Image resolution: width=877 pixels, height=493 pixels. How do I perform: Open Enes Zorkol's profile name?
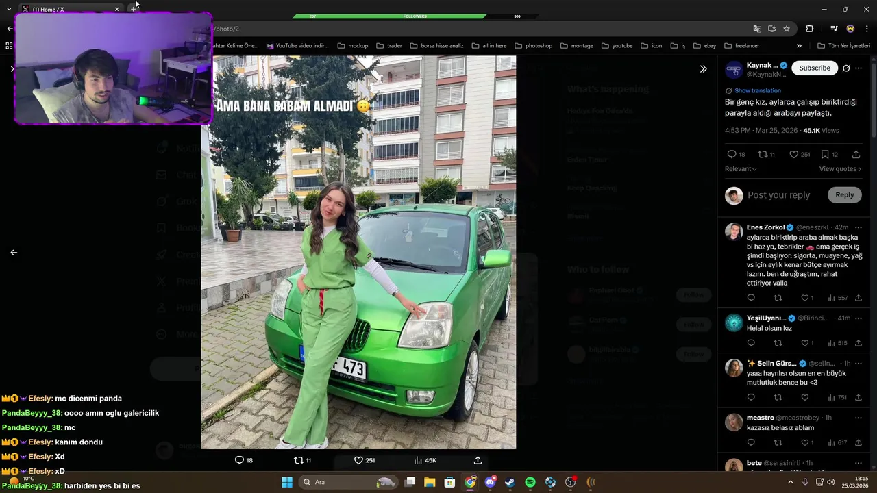pos(765,227)
